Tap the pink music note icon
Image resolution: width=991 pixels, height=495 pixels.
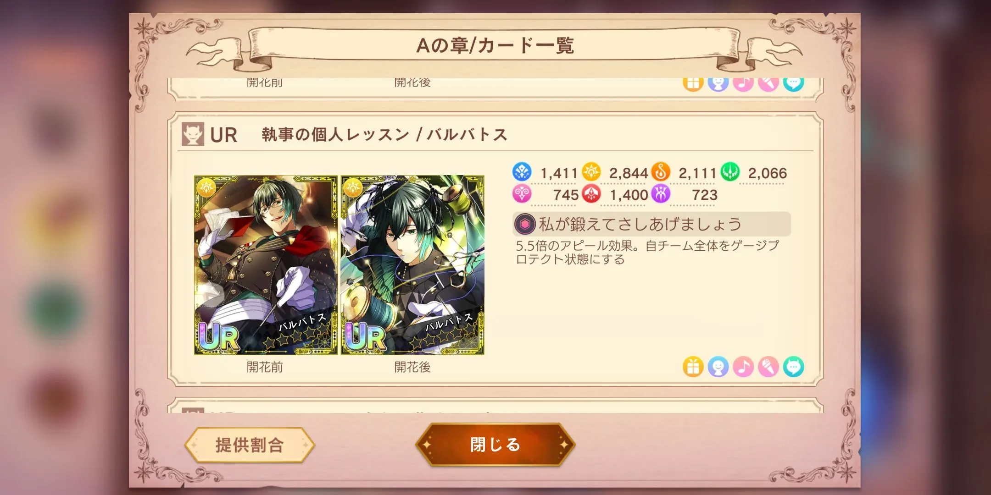coord(743,367)
